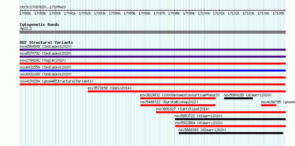Click the 17091k ruler tick label
The height and width of the screenshot is (146, 295).
(70, 13)
